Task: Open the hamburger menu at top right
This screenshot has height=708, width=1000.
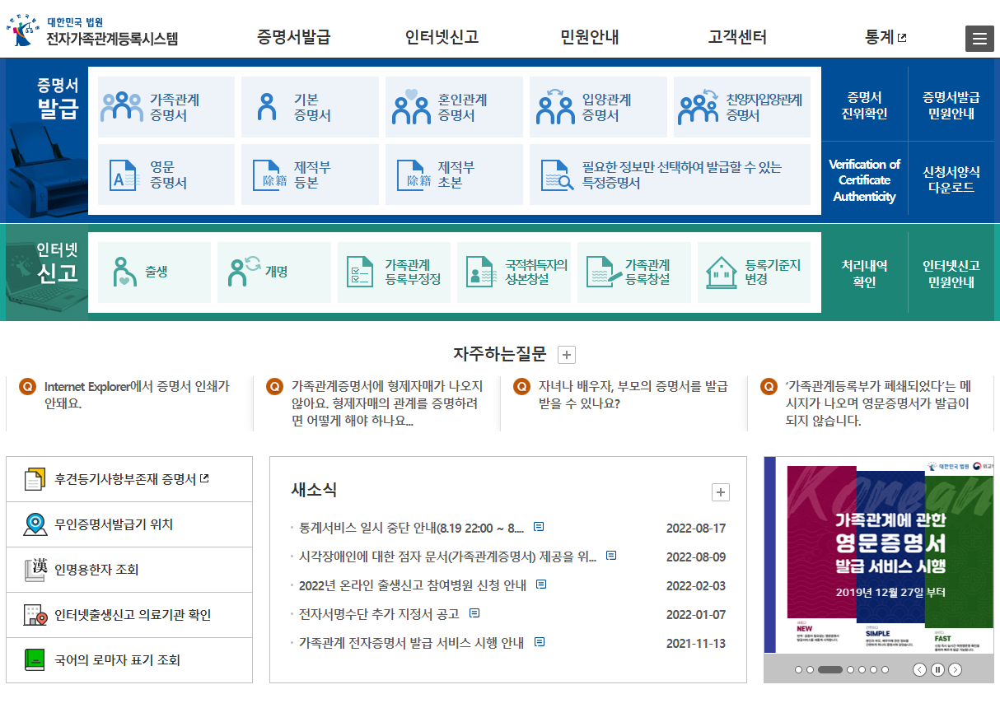Action: (x=979, y=39)
